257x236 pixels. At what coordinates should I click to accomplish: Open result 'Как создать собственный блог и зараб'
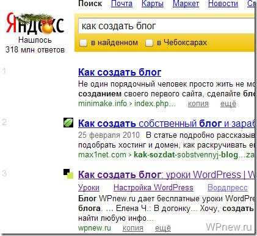coord(166,123)
